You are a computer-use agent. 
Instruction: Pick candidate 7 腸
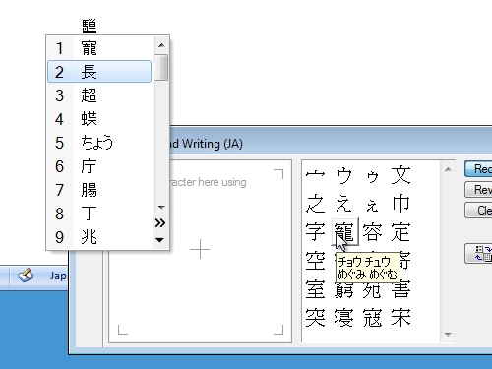tap(99, 190)
